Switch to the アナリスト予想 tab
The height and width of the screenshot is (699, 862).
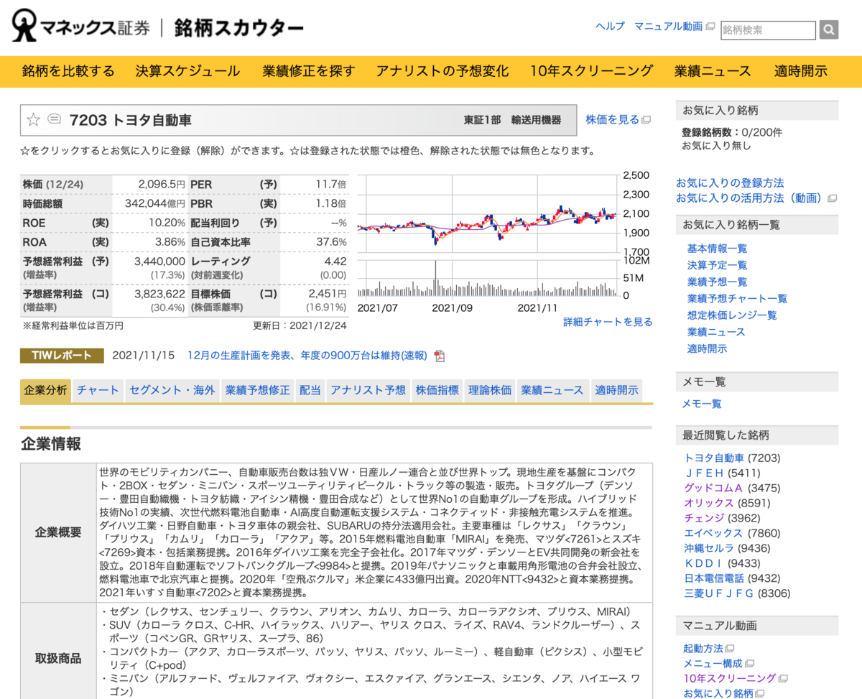[x=368, y=390]
